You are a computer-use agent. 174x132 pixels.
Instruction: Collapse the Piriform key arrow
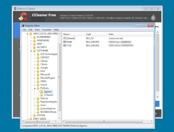pos(35,88)
